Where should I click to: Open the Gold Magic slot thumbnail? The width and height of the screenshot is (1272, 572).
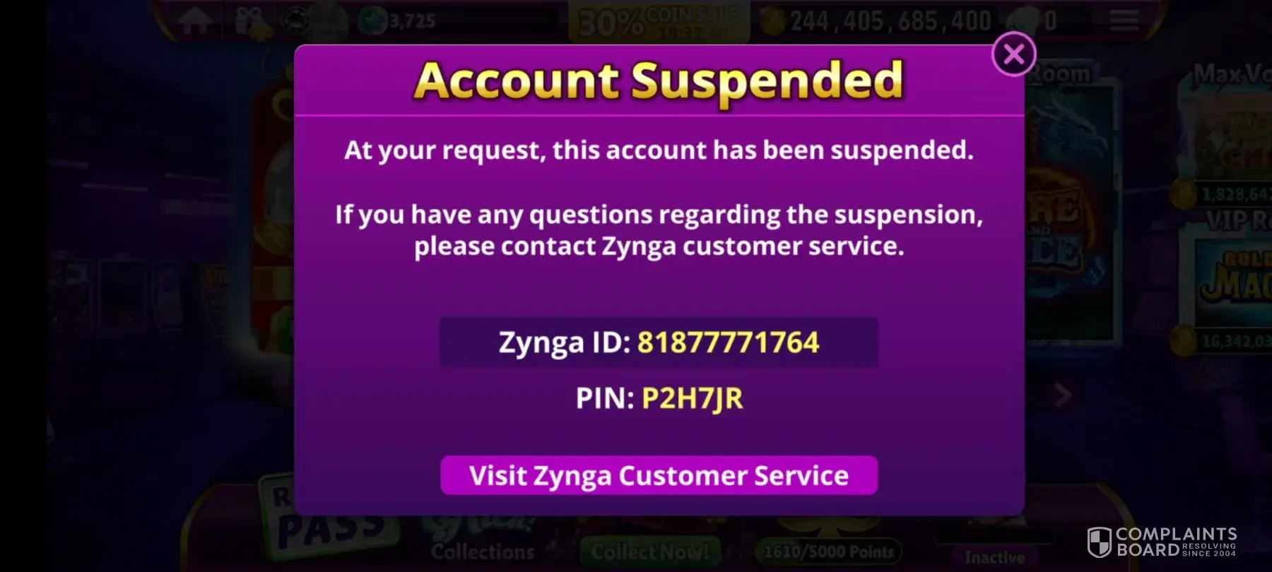click(x=1232, y=279)
